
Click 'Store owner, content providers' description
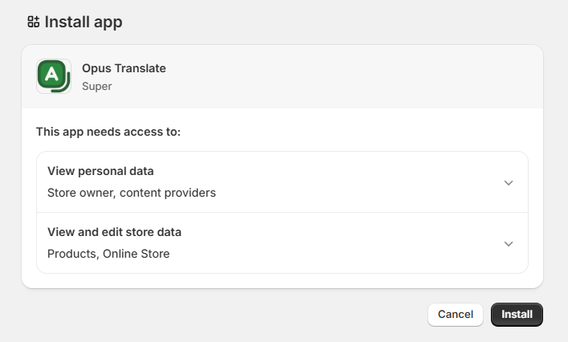(132, 193)
